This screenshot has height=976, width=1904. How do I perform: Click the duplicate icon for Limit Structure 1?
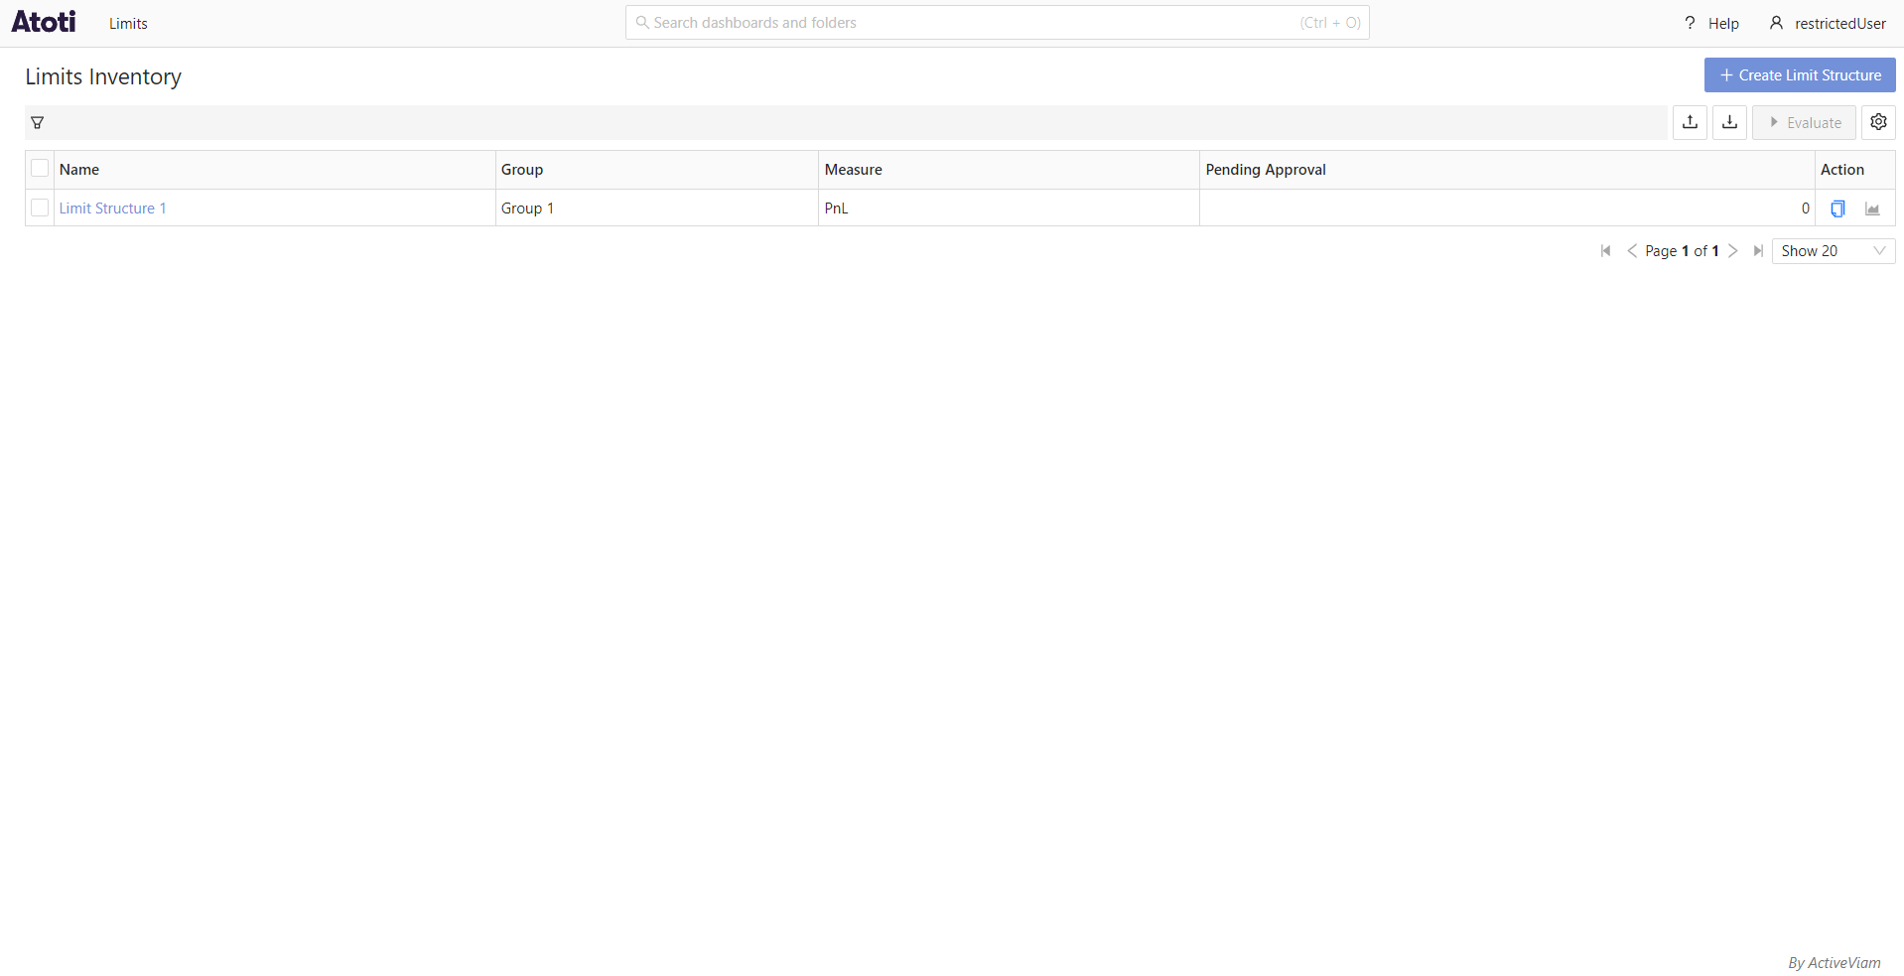[1837, 209]
